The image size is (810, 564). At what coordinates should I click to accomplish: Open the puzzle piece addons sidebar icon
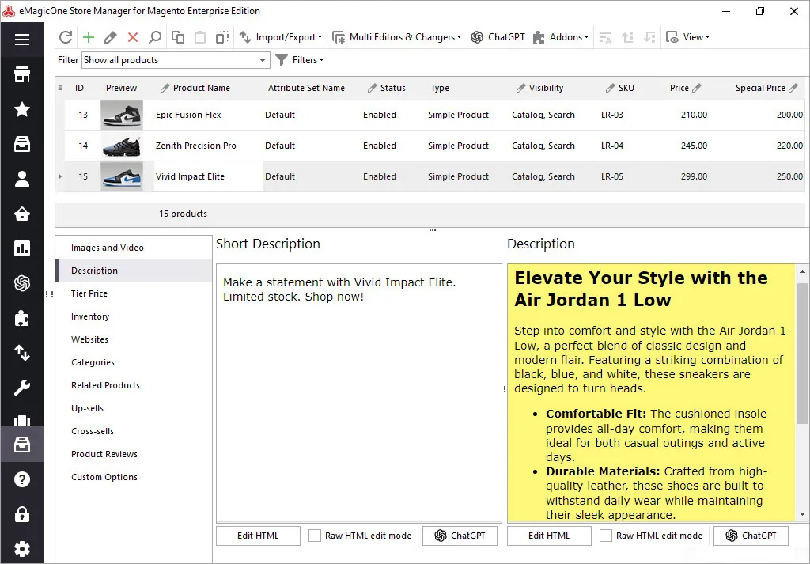point(21,318)
